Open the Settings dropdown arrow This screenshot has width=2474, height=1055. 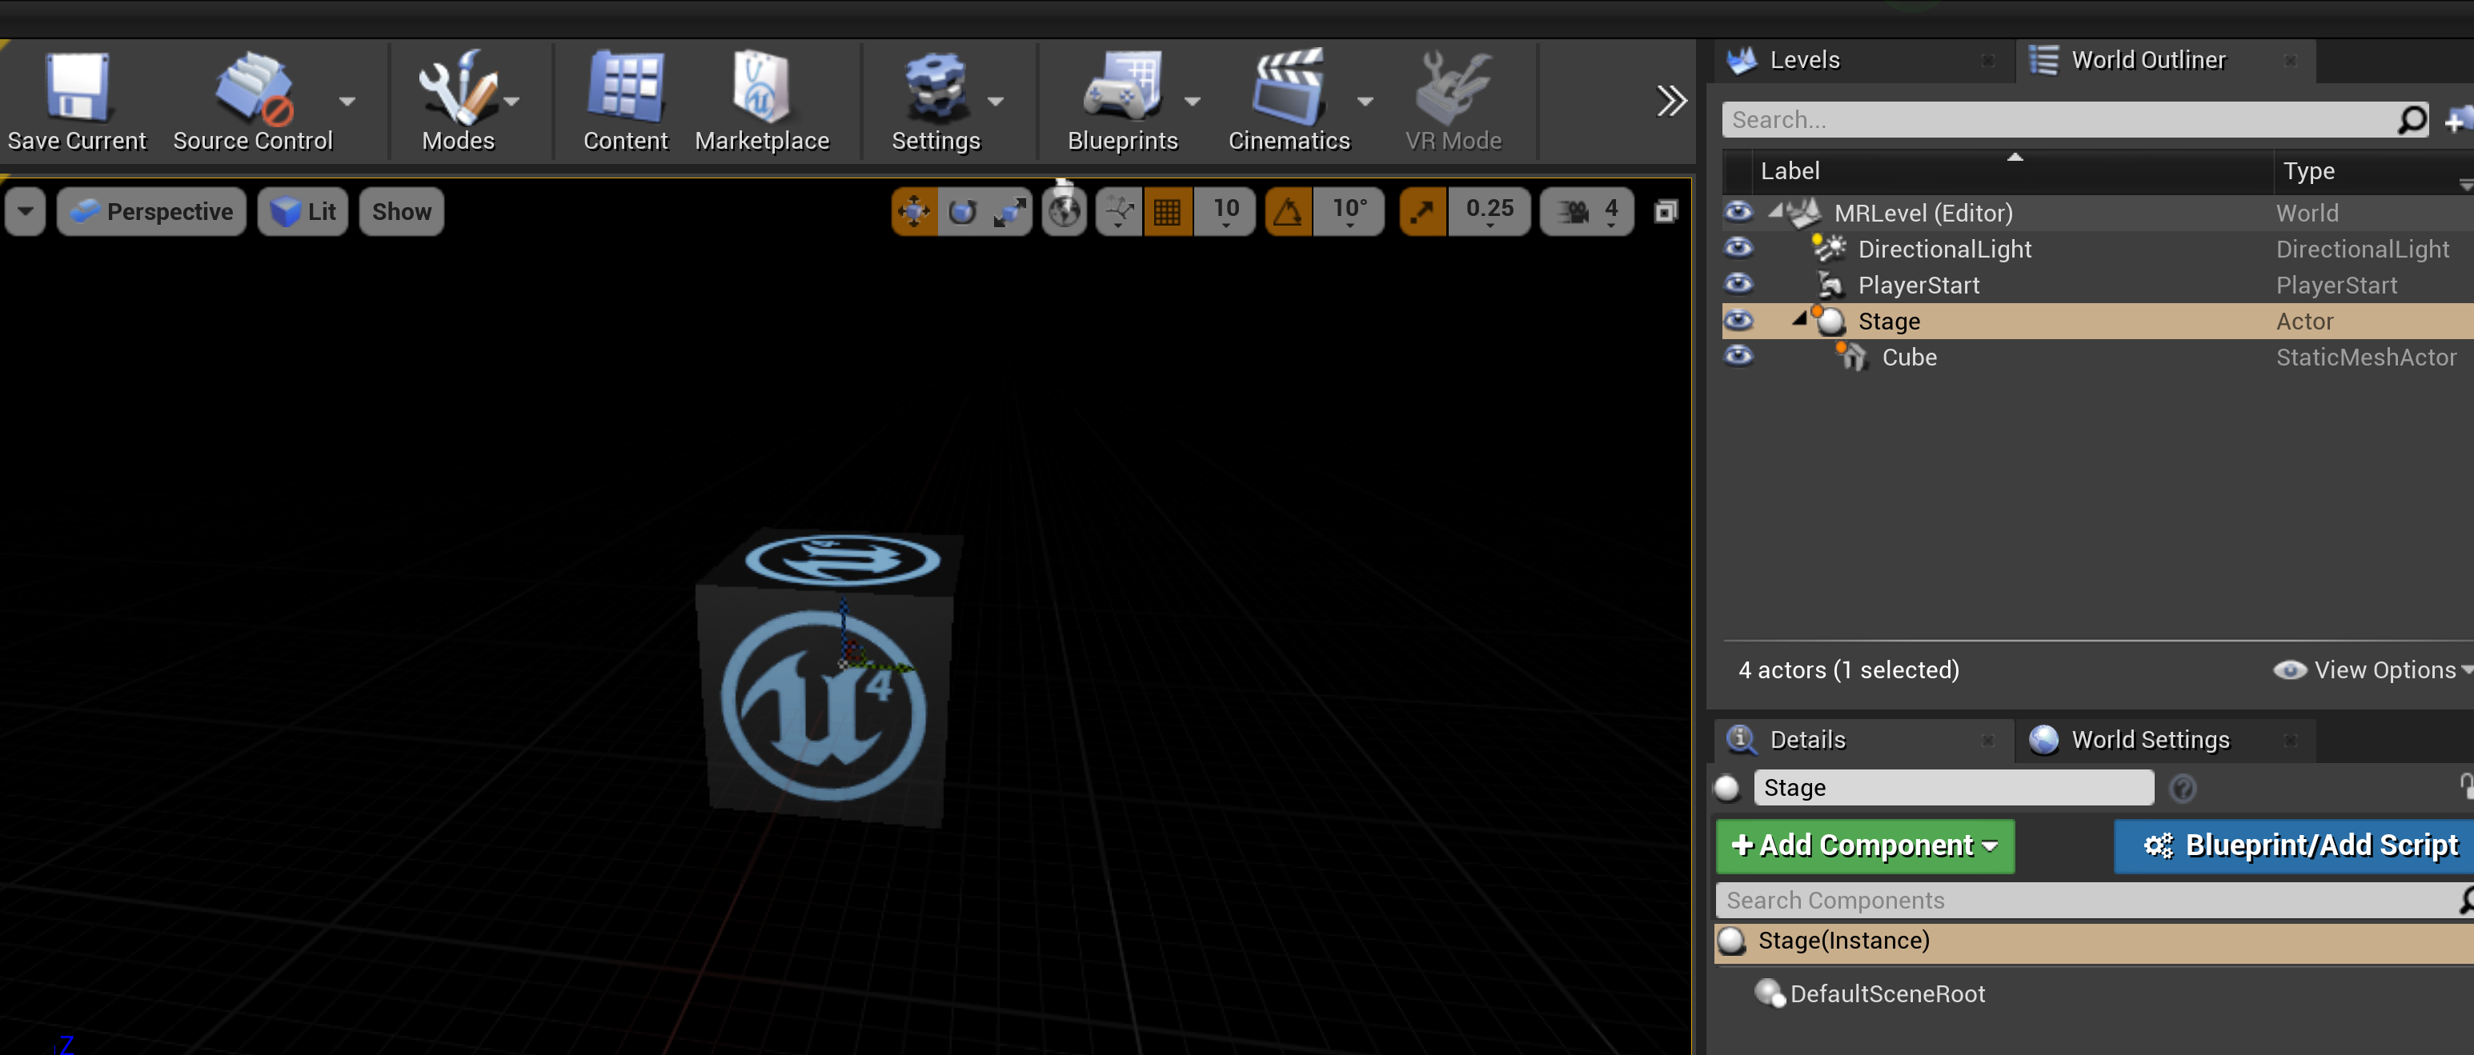coord(996,101)
